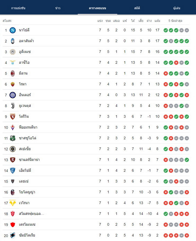Screen dimensions: 196x241
Task: Click Juventus's last grey draw indicator
Action: coord(187,106)
